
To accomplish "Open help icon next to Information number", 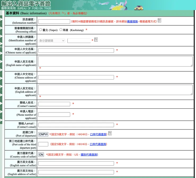I will point(159,20).
